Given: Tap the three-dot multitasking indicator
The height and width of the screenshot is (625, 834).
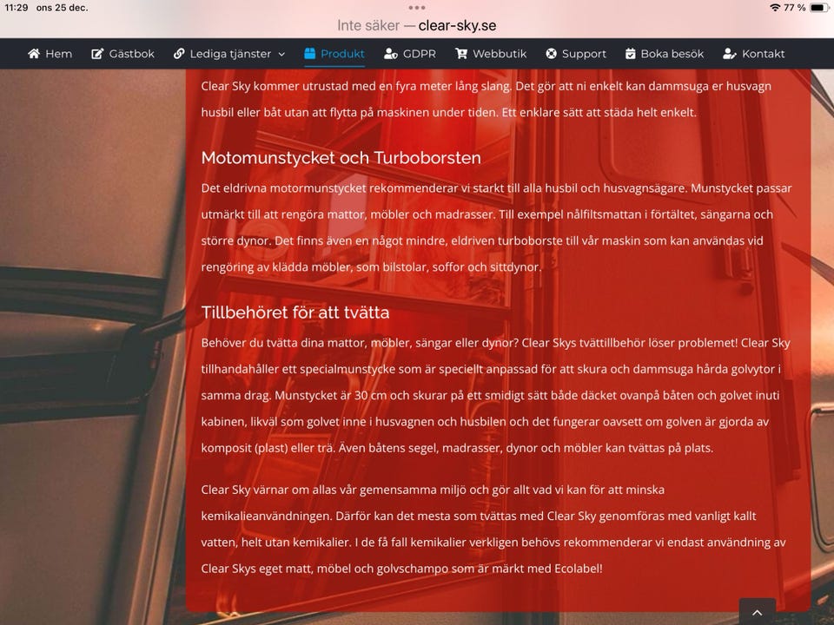Looking at the screenshot, I should pyautogui.click(x=417, y=8).
